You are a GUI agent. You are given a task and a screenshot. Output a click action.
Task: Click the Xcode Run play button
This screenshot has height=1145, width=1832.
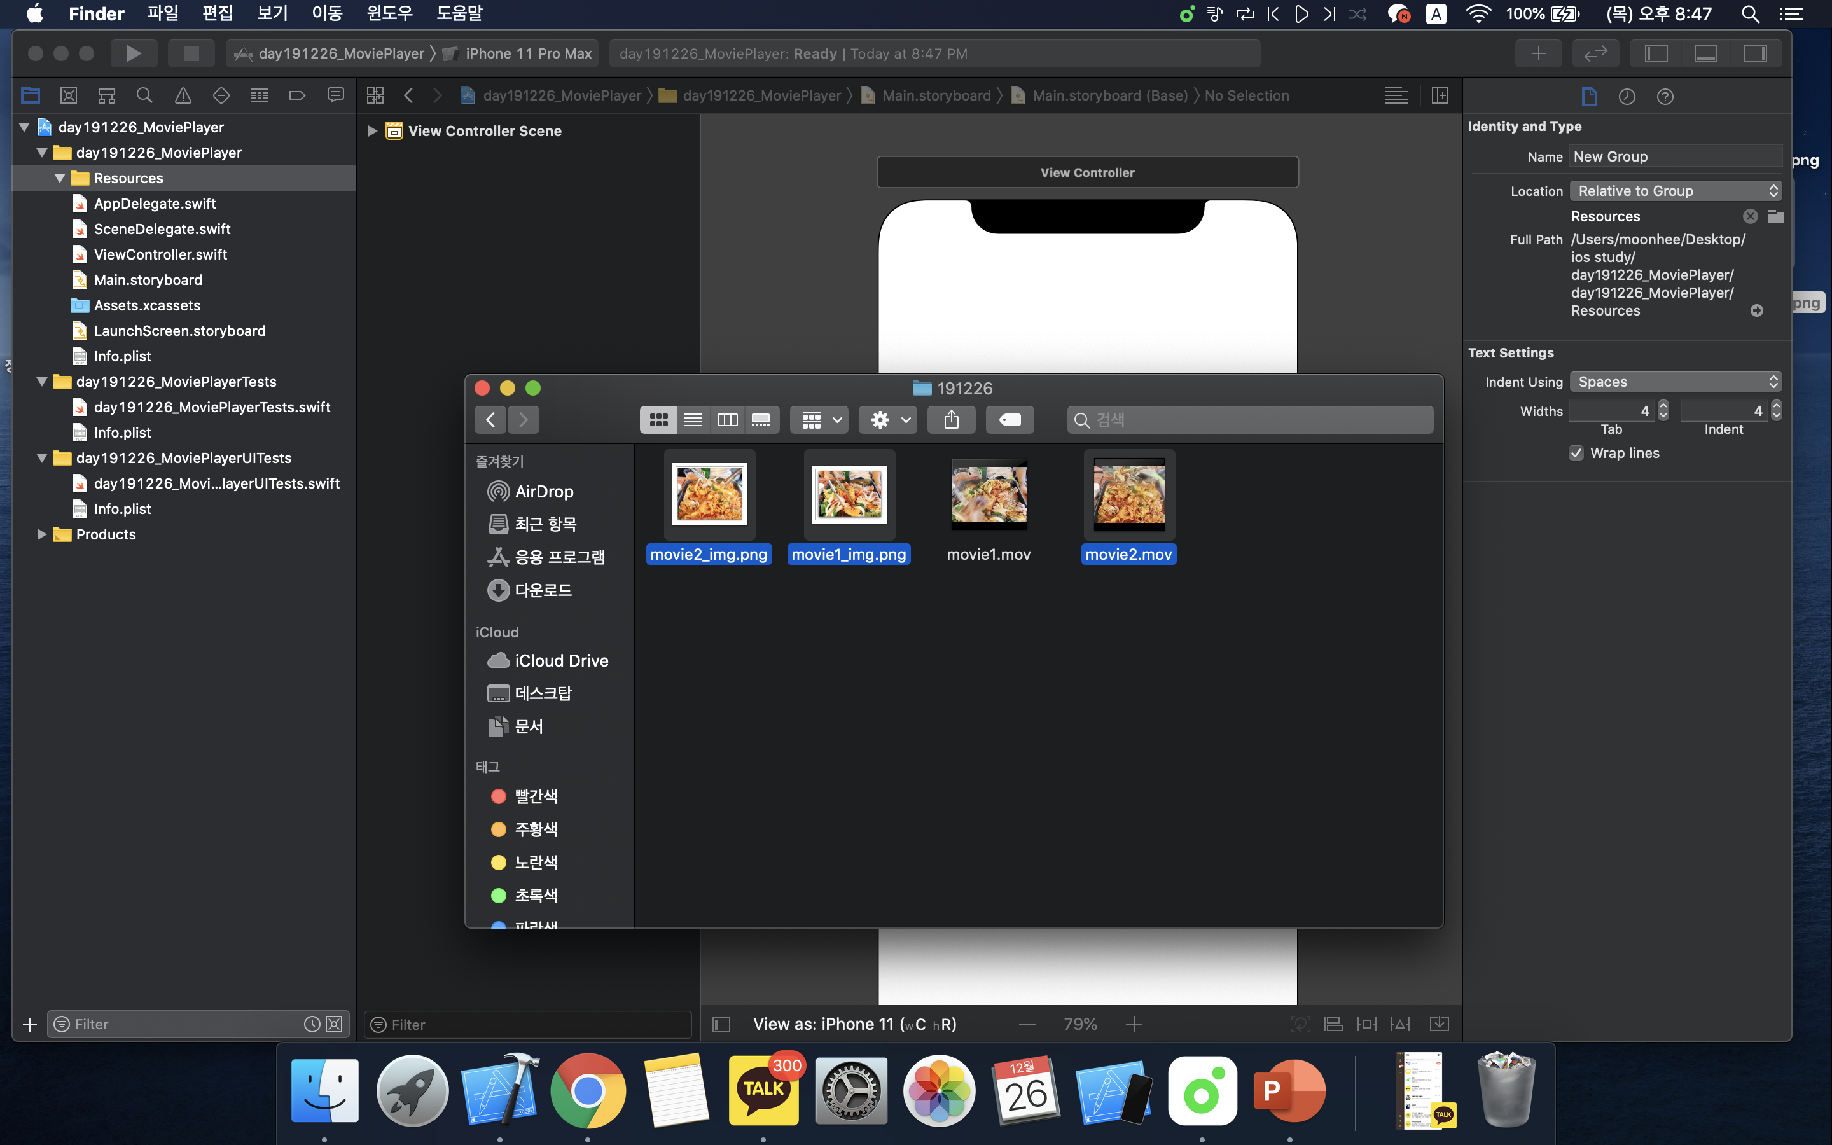pyautogui.click(x=133, y=53)
